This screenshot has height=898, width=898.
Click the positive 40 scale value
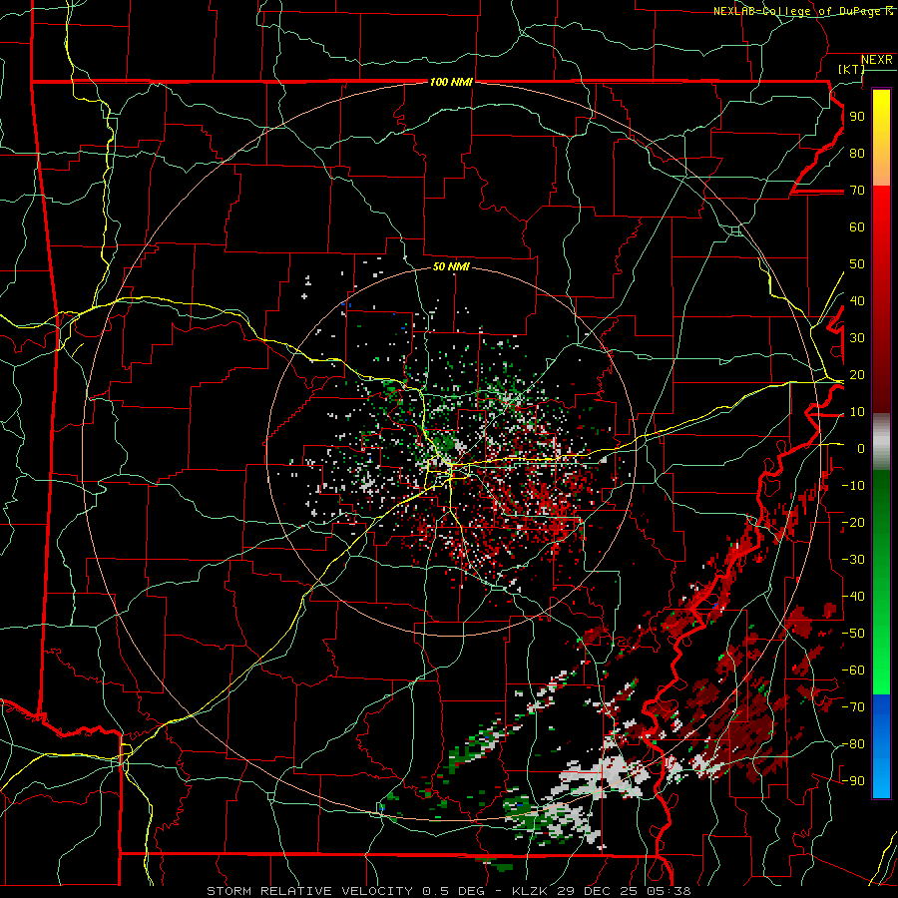pyautogui.click(x=857, y=301)
